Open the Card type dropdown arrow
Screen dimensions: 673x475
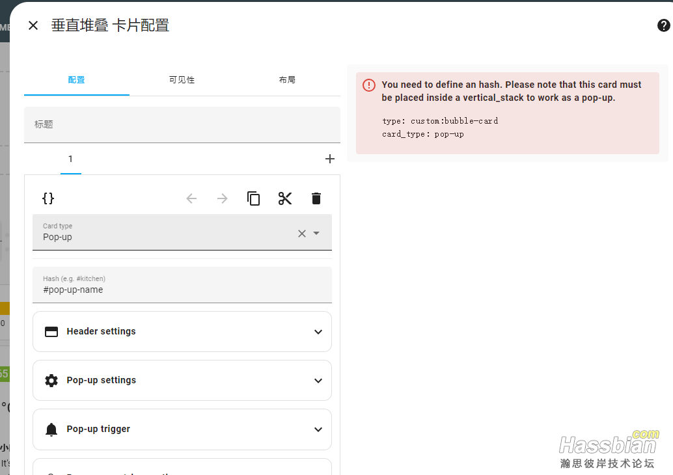(x=316, y=234)
